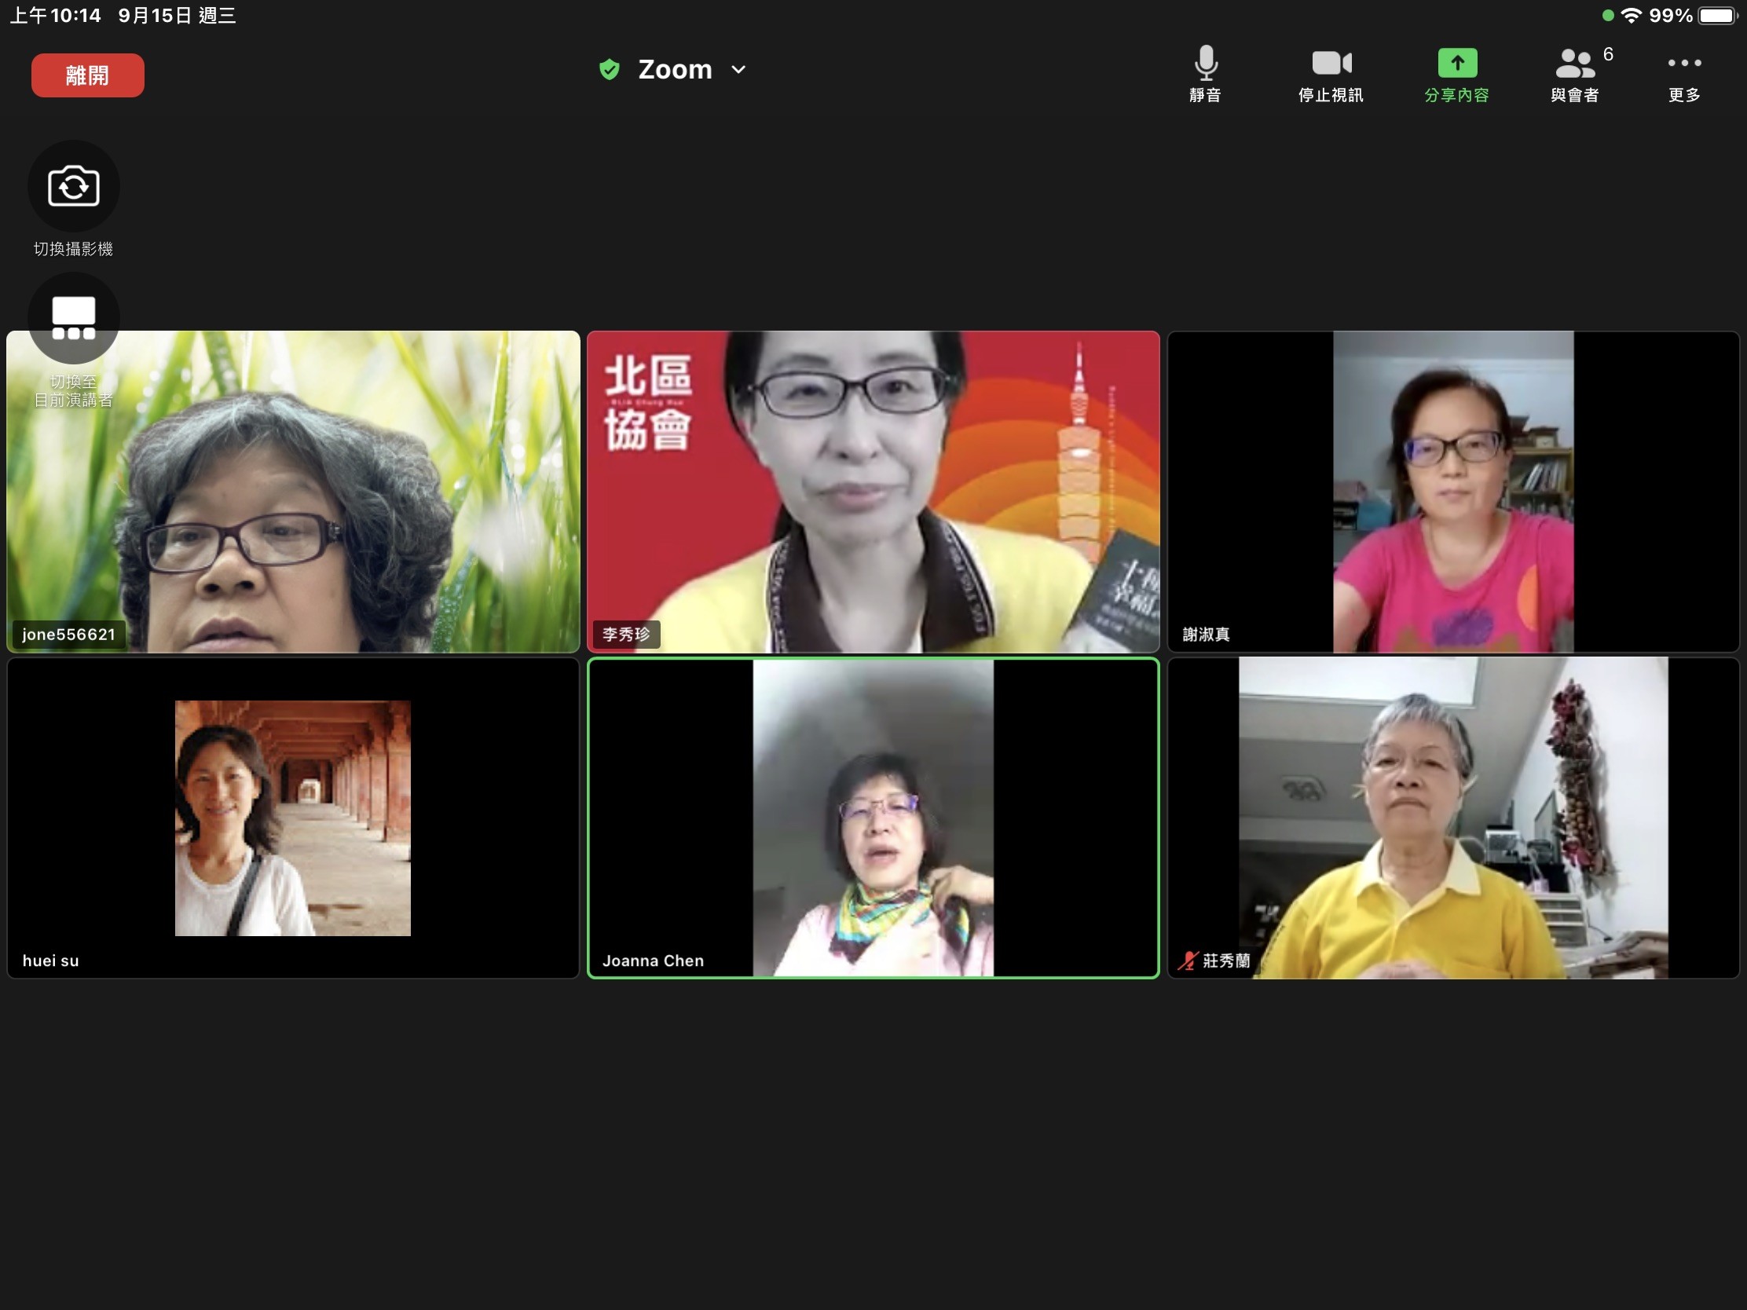Tap the switch camera icon
Screen dimensions: 1747x1310
tap(74, 187)
